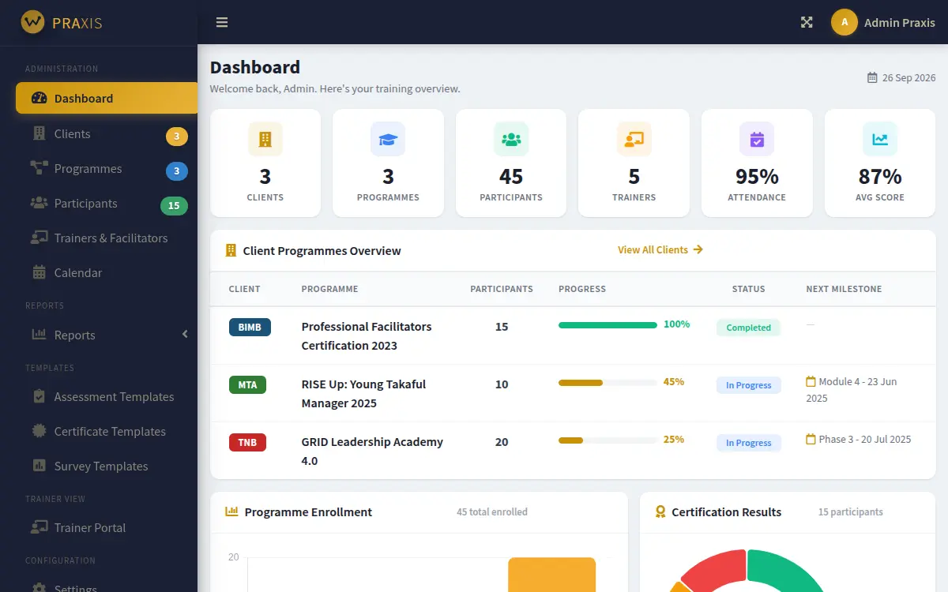Viewport: 948px width, 592px height.
Task: Toggle the sidebar hamburger menu
Action: (222, 22)
